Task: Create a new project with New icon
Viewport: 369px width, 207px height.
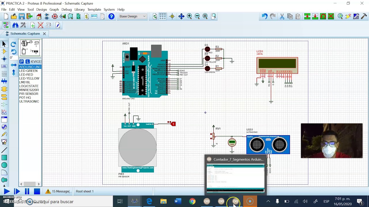Action: 6,16
